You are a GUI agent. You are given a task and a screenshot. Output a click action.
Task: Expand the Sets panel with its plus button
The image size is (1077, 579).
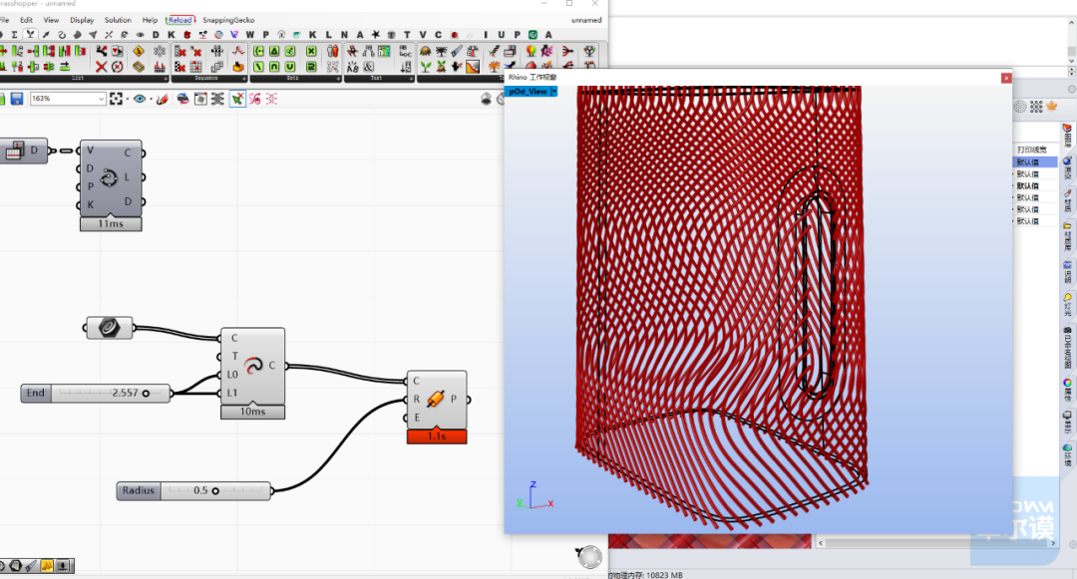click(337, 79)
